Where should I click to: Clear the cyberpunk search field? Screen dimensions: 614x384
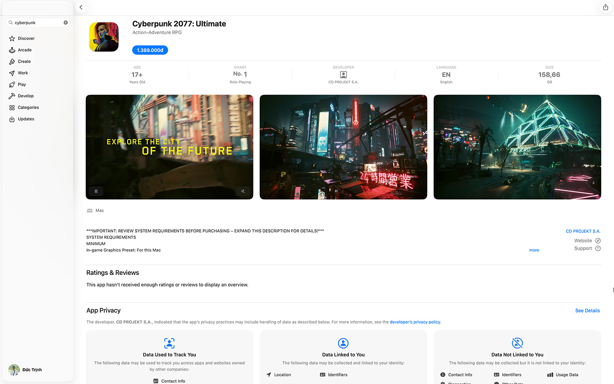pyautogui.click(x=66, y=23)
